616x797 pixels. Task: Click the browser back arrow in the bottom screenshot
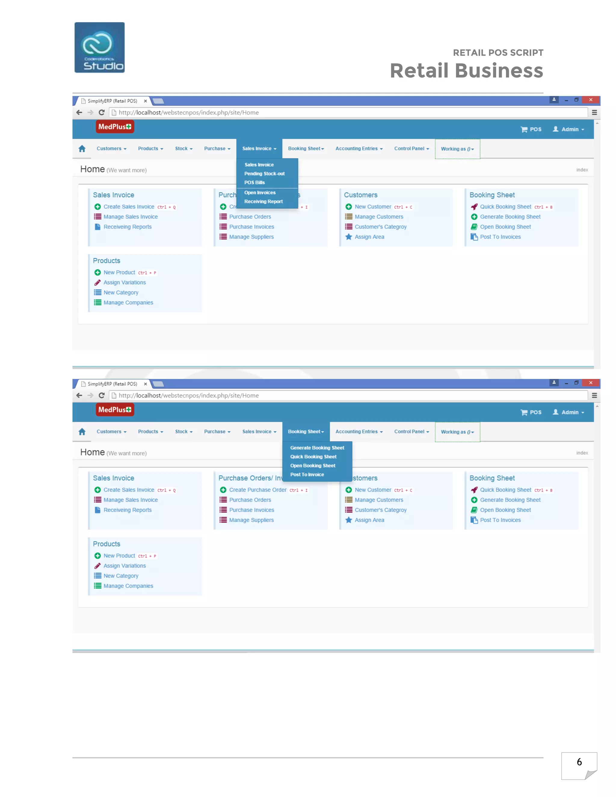pos(79,395)
